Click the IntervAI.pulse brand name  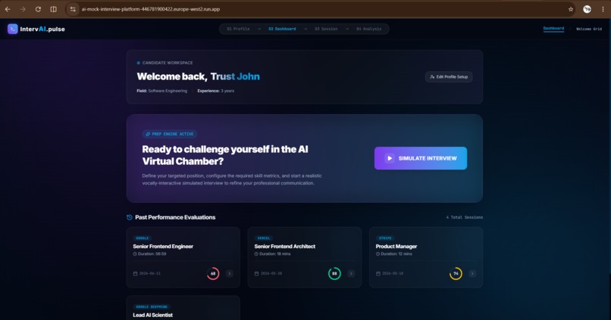(42, 30)
